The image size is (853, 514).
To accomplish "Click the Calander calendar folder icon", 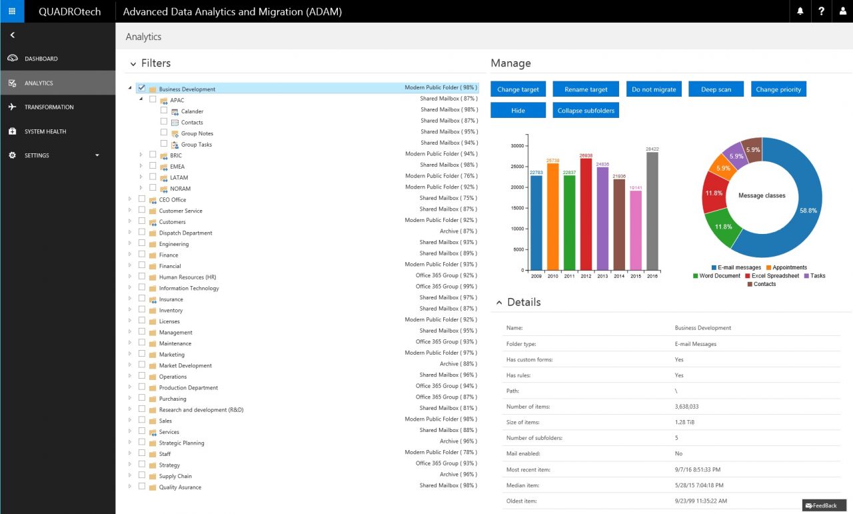I will point(175,111).
